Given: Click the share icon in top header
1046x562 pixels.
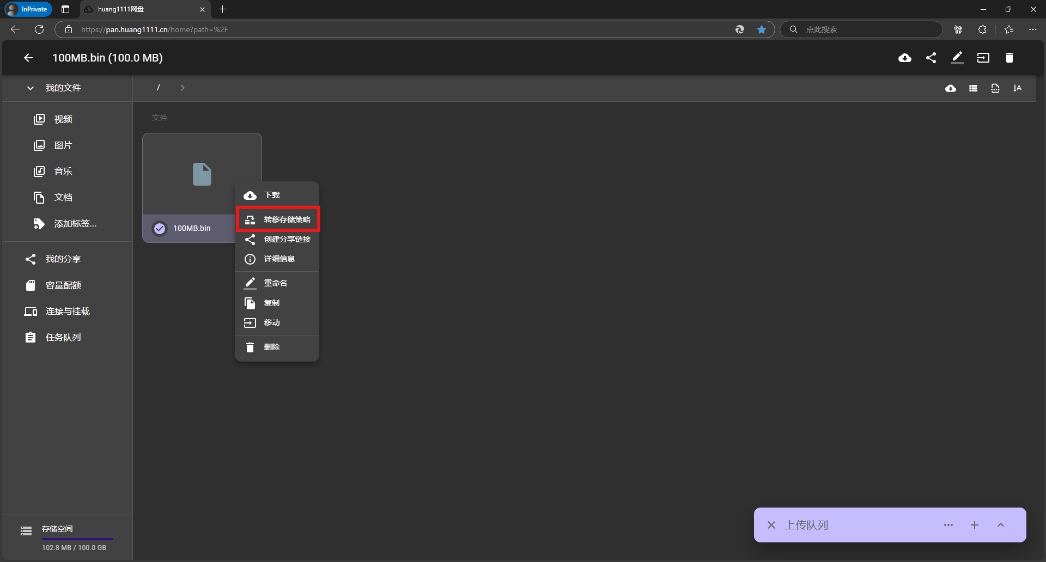Looking at the screenshot, I should click(931, 58).
